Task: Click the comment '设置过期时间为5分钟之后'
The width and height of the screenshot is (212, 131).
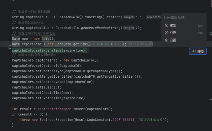Action: point(37,33)
